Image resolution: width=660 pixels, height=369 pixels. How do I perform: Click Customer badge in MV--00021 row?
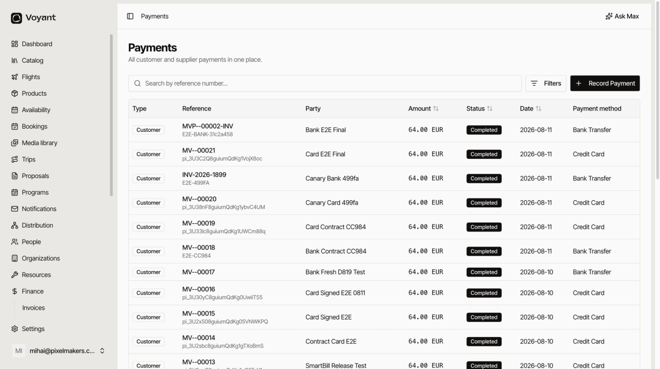148,155
